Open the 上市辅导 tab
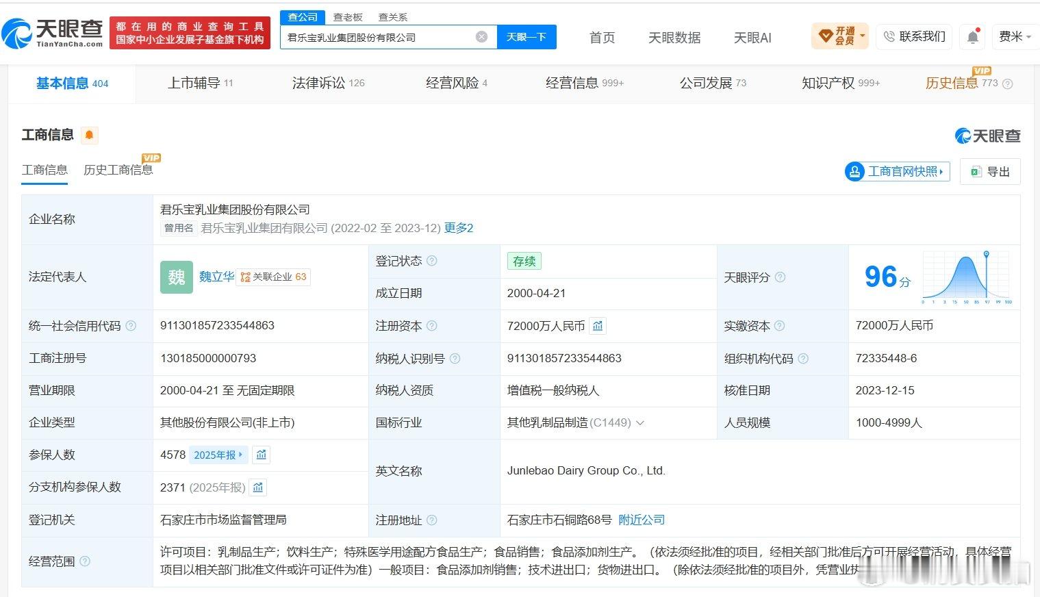Viewport: 1040px width, 597px height. 201,83
